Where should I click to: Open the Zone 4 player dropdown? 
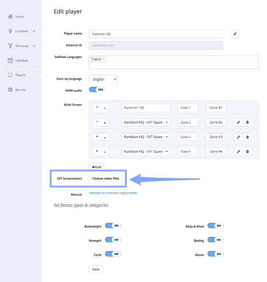coord(145,152)
